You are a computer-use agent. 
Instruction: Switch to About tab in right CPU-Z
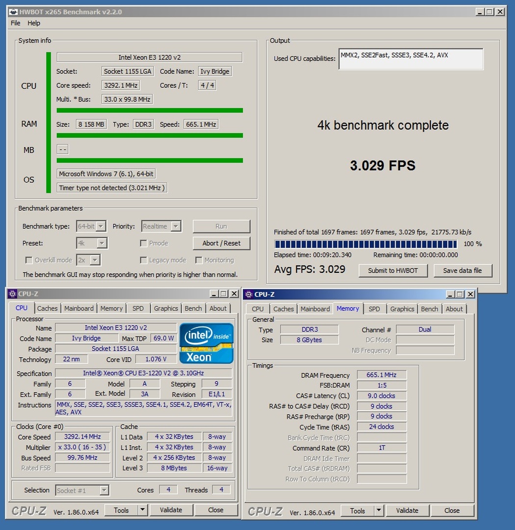pos(454,309)
